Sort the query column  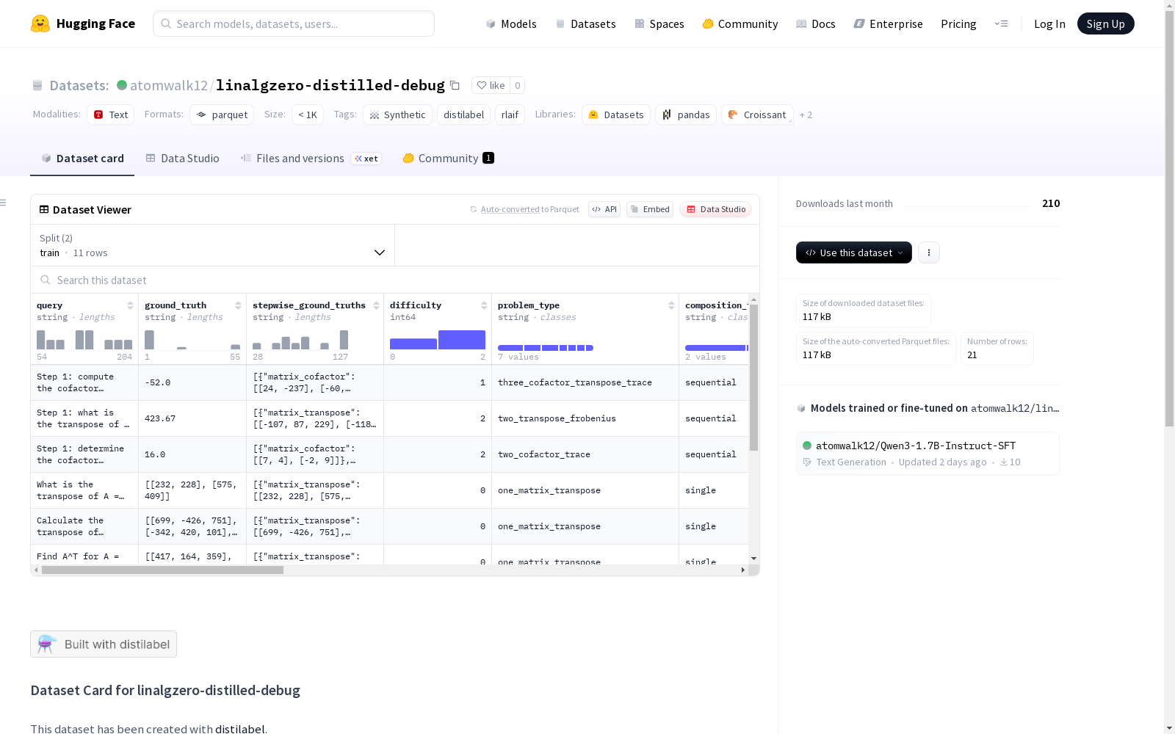(130, 305)
